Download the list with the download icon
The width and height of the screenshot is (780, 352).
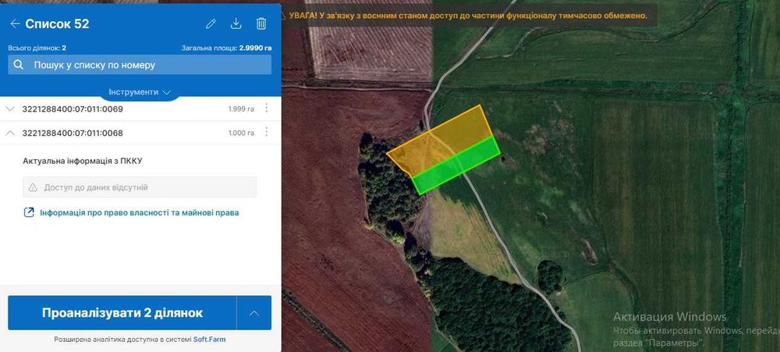click(236, 23)
